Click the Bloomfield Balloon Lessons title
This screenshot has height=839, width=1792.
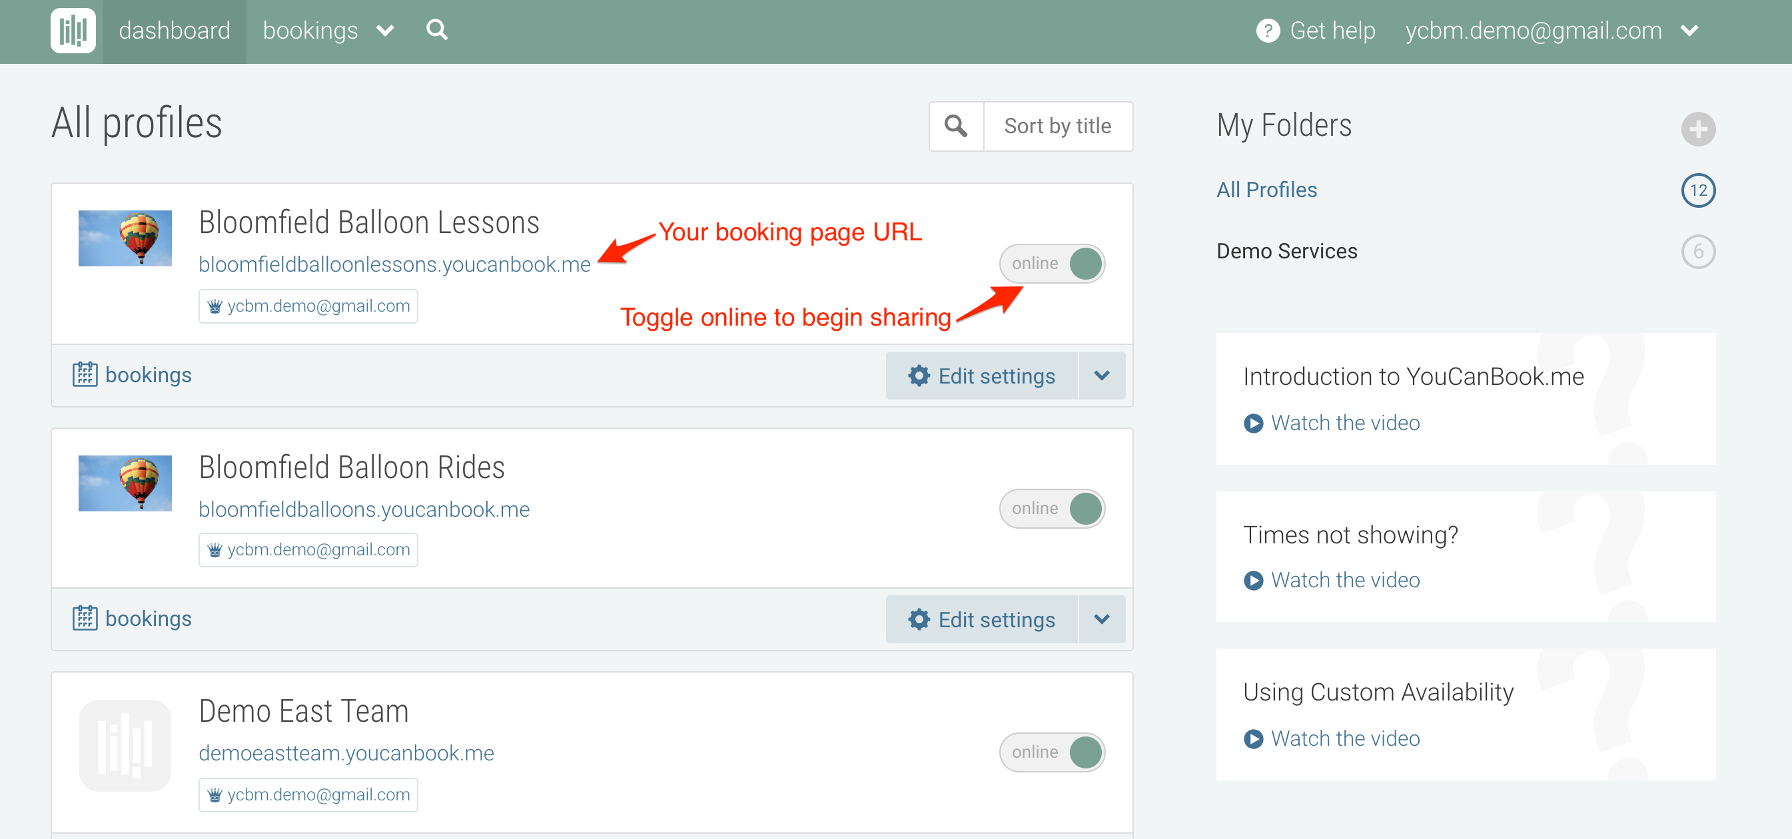[x=368, y=223]
